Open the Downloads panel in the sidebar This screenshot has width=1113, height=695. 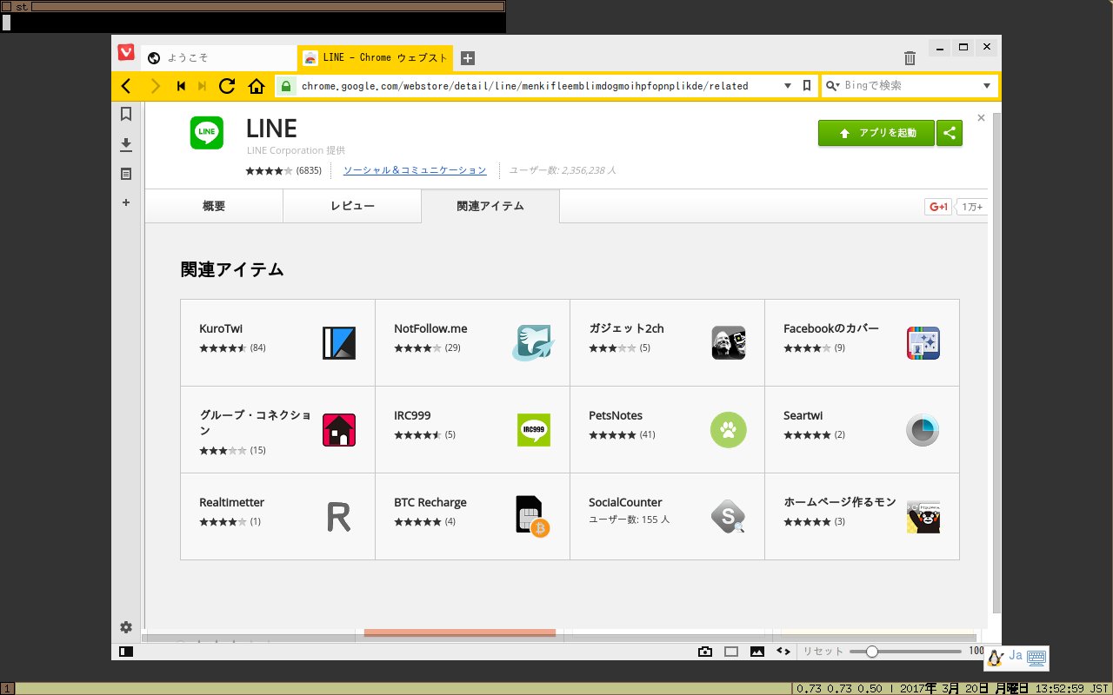[x=125, y=144]
